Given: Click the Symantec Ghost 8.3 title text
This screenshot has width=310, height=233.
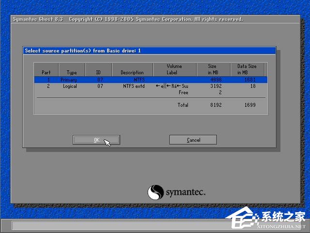Looking at the screenshot, I should [38, 19].
